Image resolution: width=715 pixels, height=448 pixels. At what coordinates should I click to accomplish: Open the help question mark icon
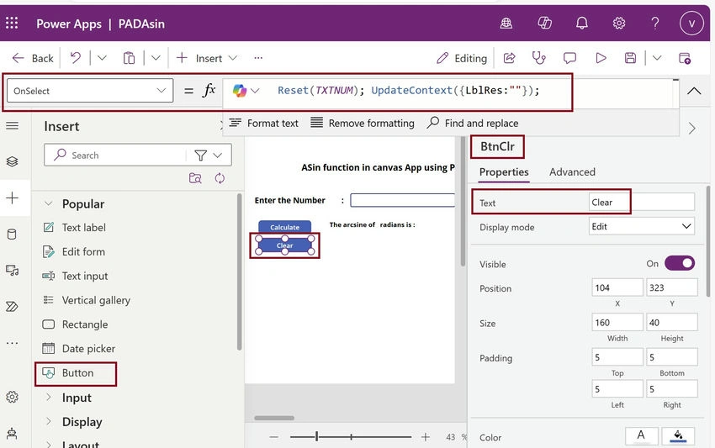[x=655, y=24]
